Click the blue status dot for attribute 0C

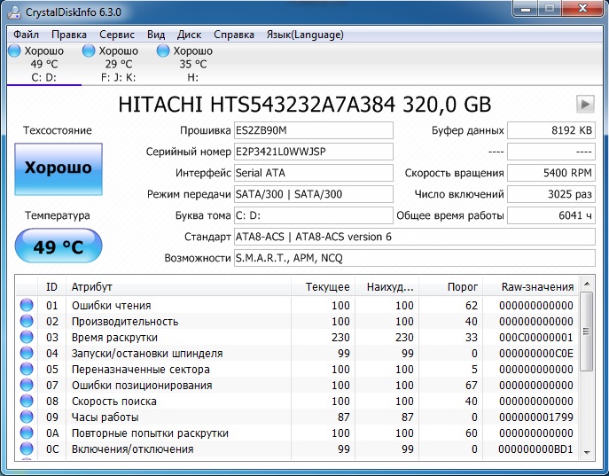point(27,449)
